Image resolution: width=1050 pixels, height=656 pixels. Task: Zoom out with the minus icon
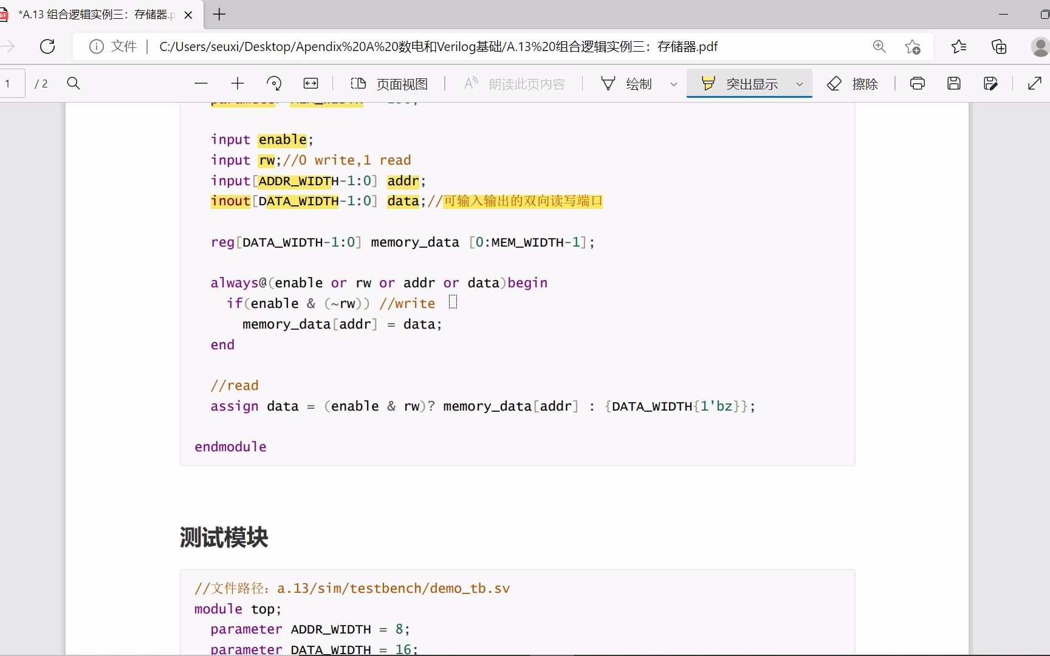coord(201,83)
